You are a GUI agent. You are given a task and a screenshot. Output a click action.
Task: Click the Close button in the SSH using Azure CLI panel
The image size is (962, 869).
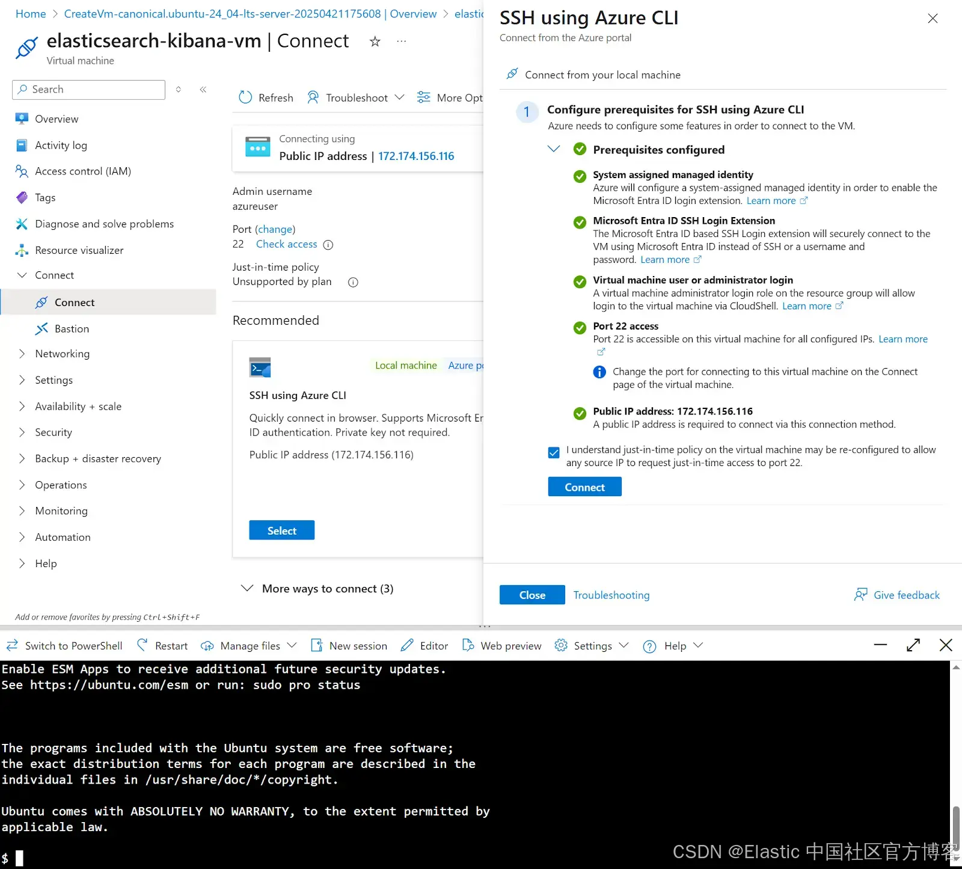[532, 595]
